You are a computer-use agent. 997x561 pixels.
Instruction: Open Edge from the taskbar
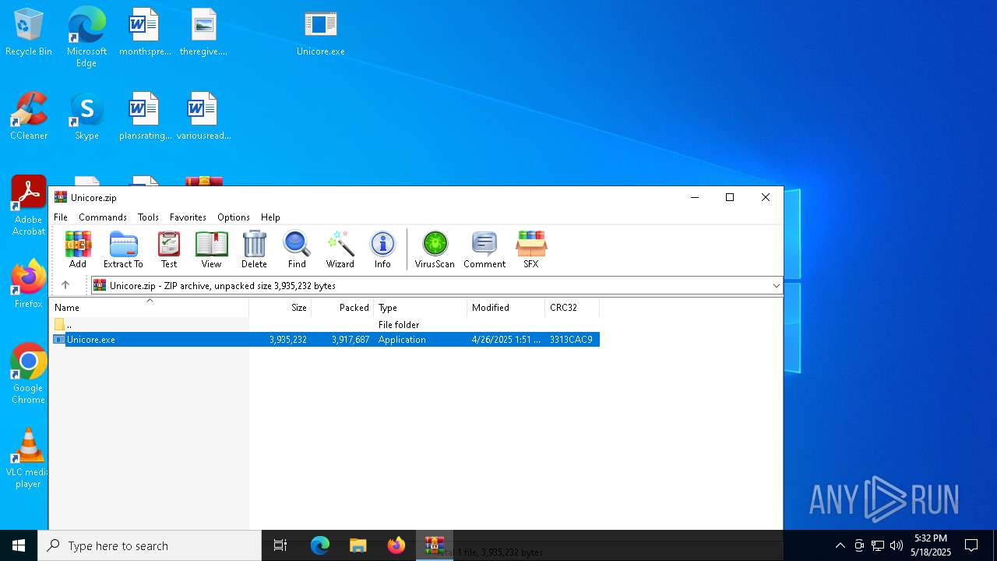pyautogui.click(x=320, y=545)
